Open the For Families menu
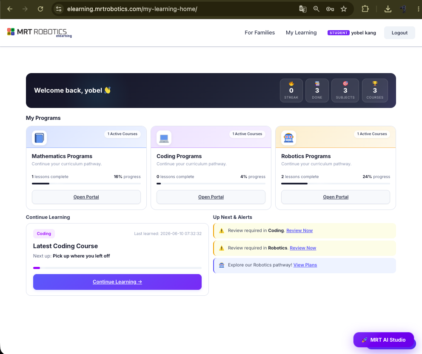Screen dimensions: 422x354 (x=260, y=33)
